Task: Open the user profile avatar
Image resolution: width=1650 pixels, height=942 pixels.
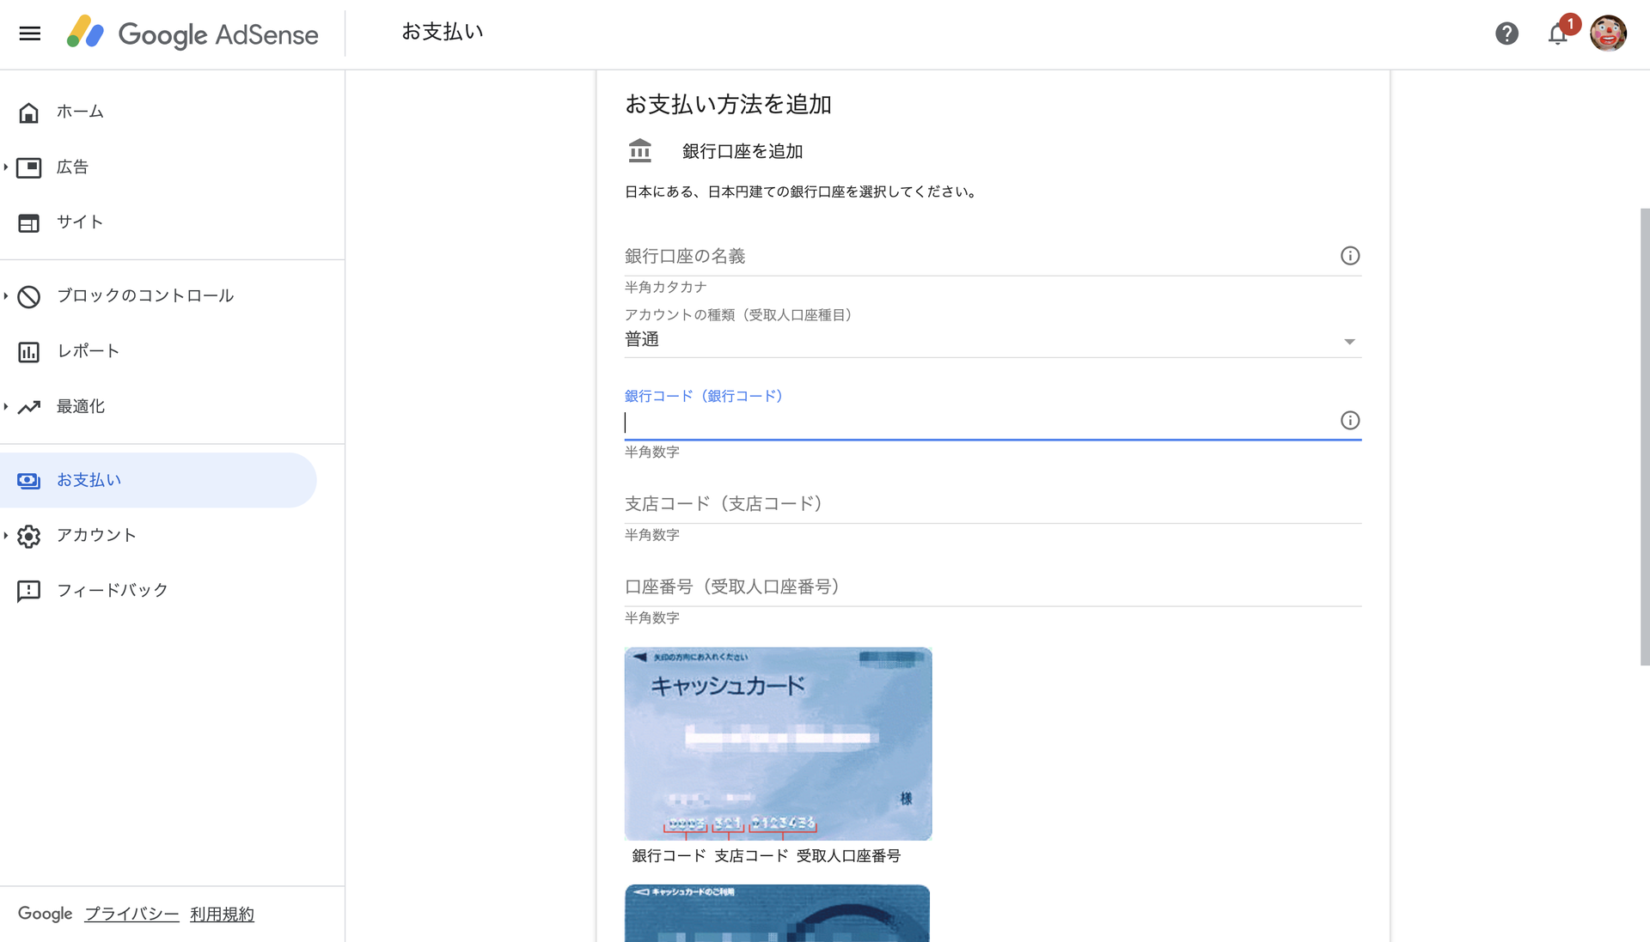Action: coord(1608,33)
